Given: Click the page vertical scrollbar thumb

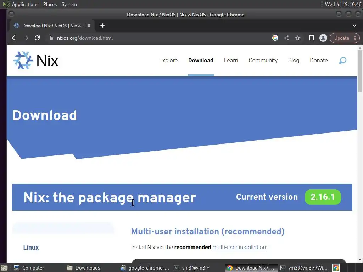Looking at the screenshot, I should click(360, 71).
